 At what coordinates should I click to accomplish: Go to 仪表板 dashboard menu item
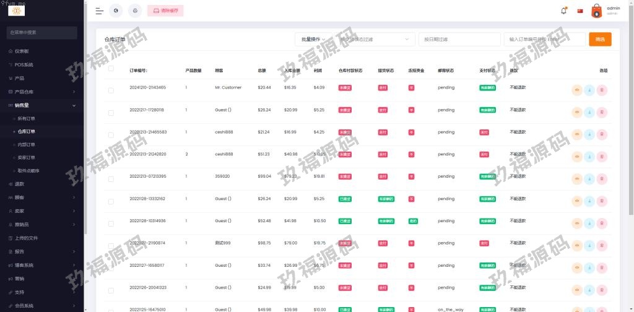point(22,51)
